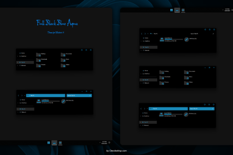Go forward in left preview drives window
The width and height of the screenshot is (233, 155).
coord(22,95)
